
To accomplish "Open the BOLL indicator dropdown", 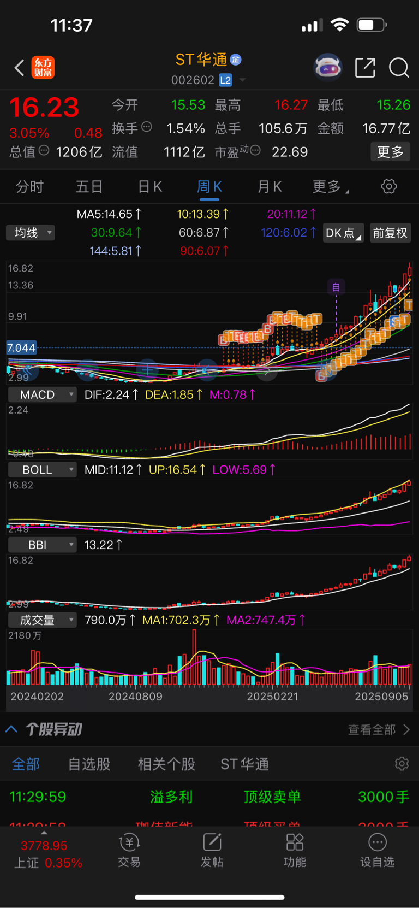I will (x=41, y=470).
